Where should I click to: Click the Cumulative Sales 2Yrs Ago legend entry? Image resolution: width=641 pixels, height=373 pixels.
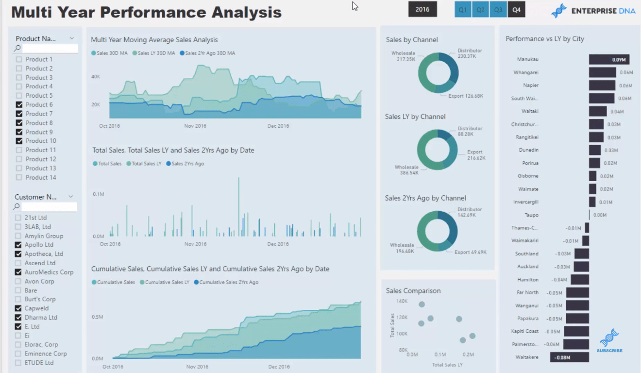tap(226, 282)
